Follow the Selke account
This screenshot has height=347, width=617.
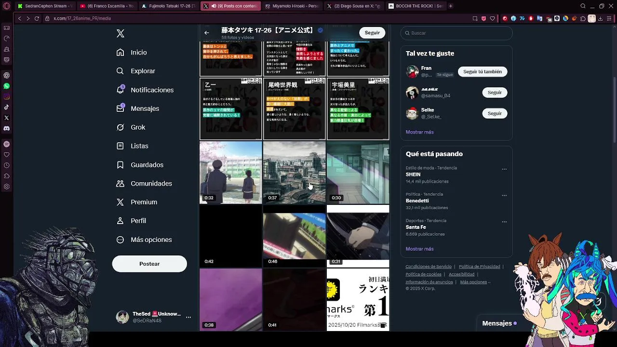[495, 113]
